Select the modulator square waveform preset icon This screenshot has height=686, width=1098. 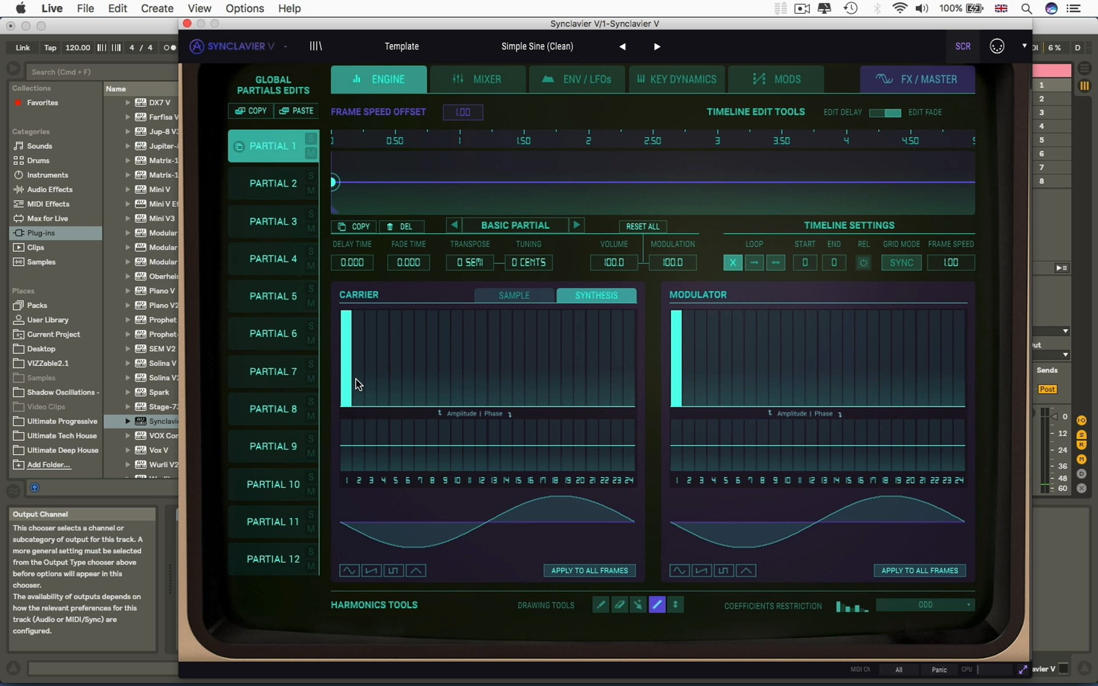point(723,571)
